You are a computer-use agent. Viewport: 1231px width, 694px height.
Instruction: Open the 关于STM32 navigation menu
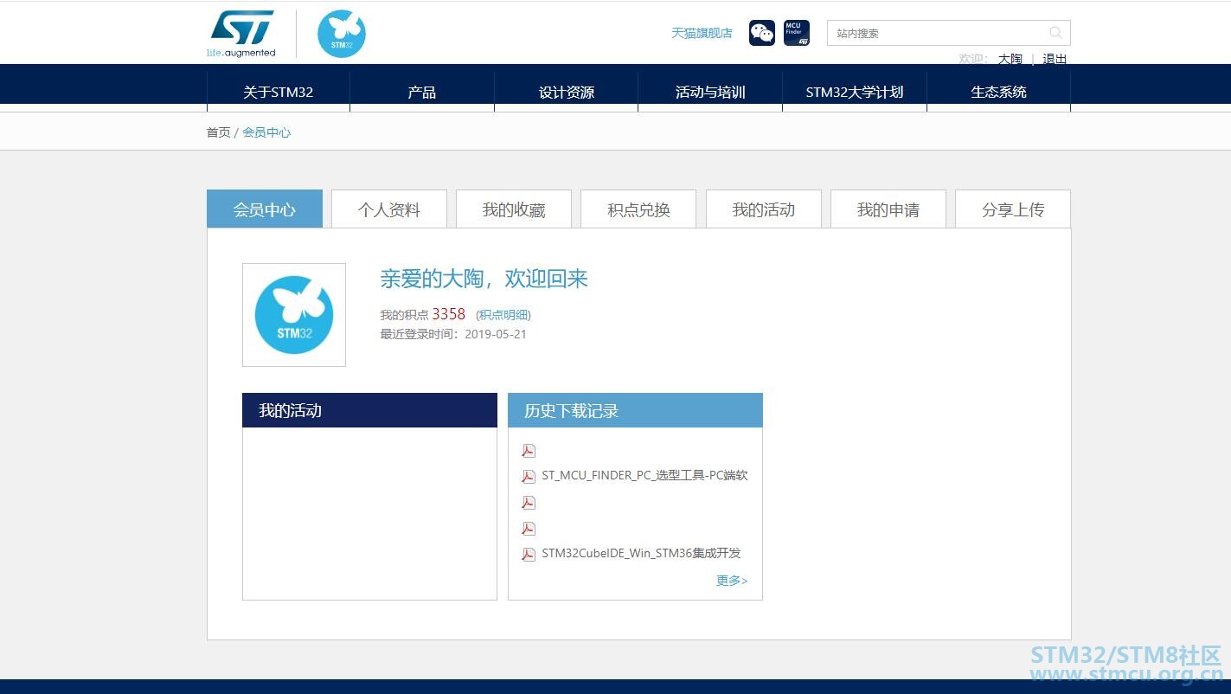pyautogui.click(x=279, y=92)
